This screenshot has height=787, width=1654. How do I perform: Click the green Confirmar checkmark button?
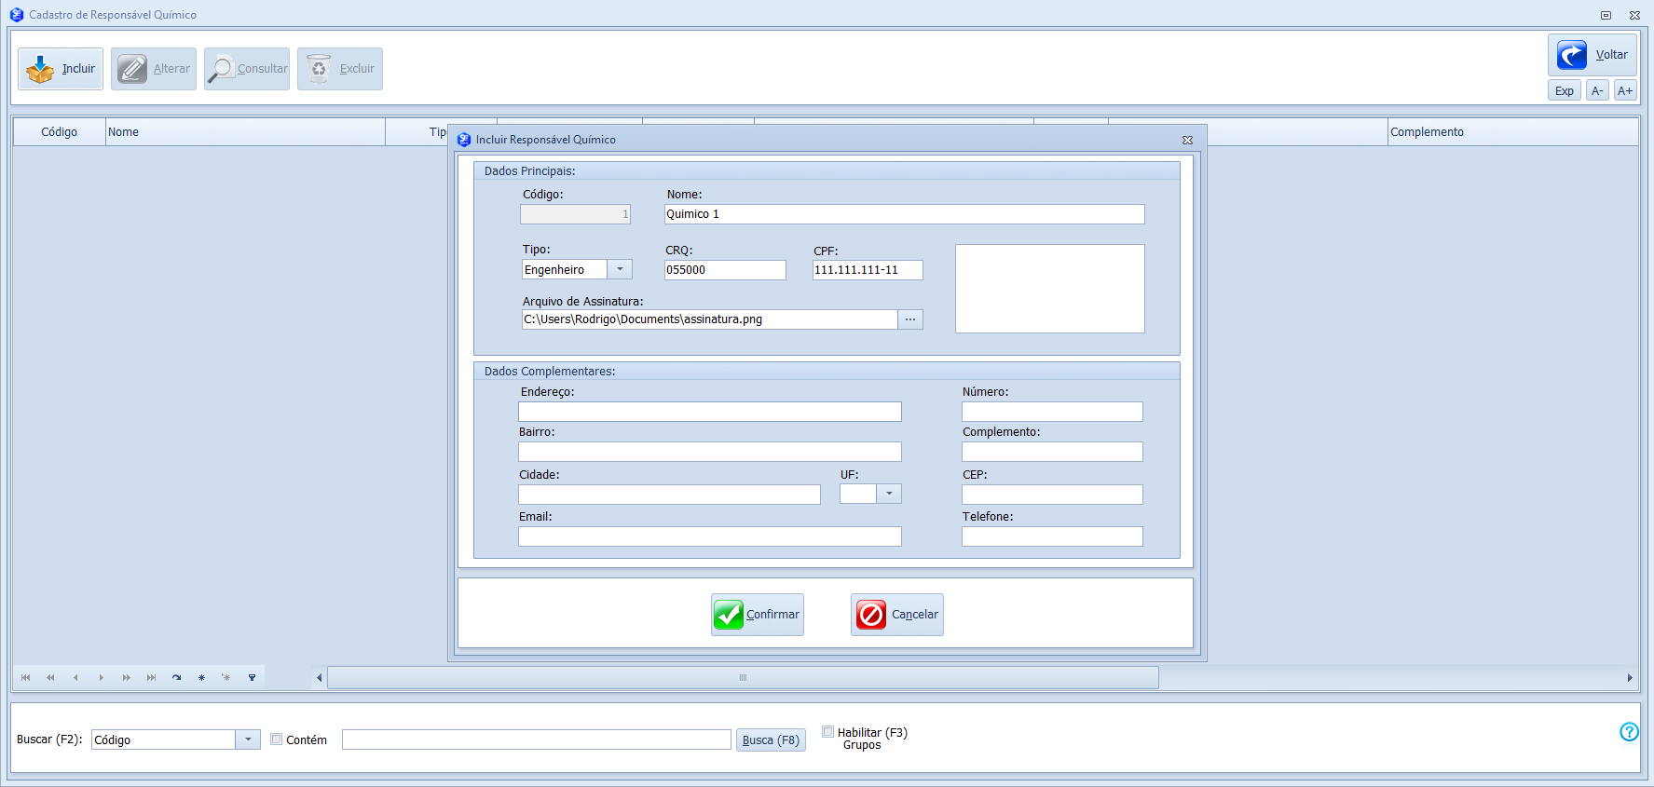(757, 615)
